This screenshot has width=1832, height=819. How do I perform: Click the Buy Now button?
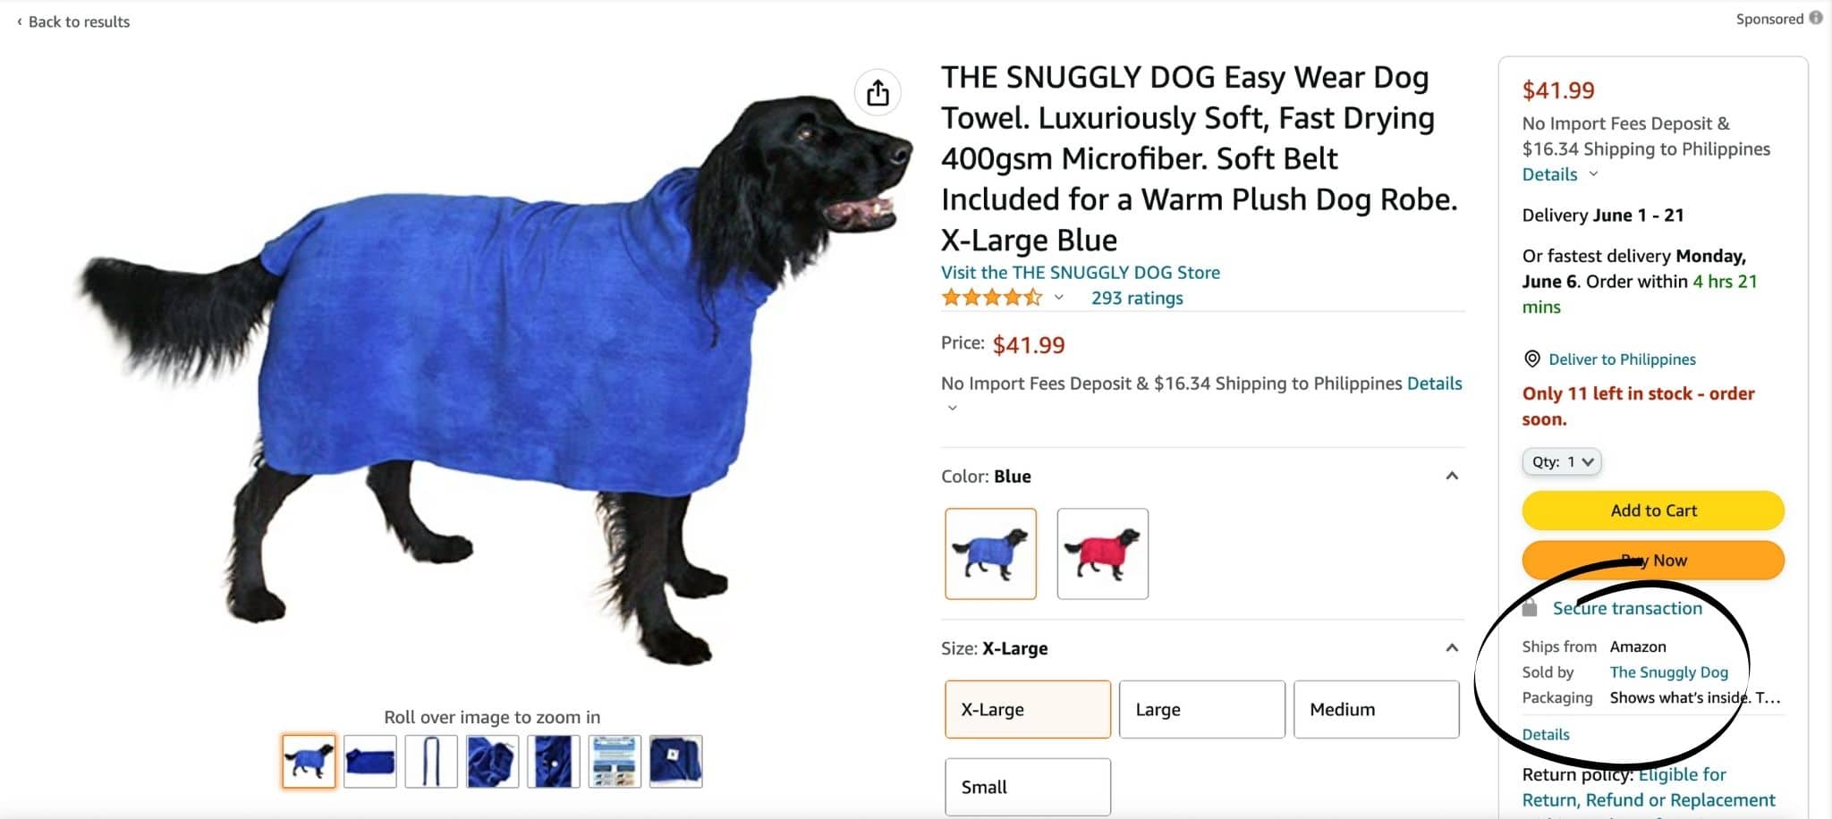[1653, 561]
